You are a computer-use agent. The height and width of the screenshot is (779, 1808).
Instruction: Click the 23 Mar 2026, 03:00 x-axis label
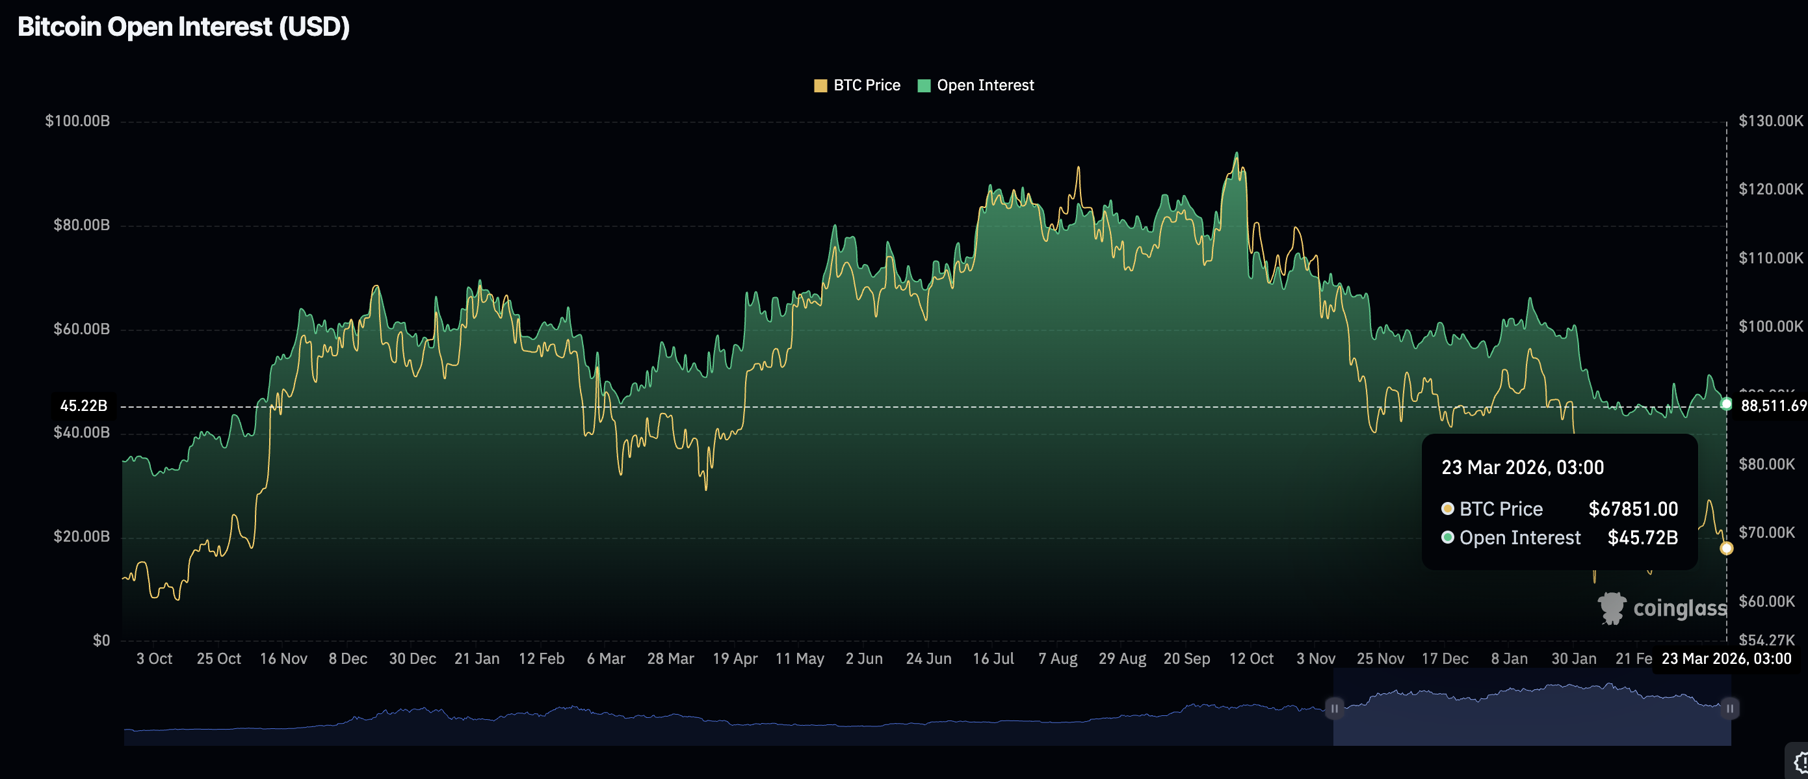1726,659
